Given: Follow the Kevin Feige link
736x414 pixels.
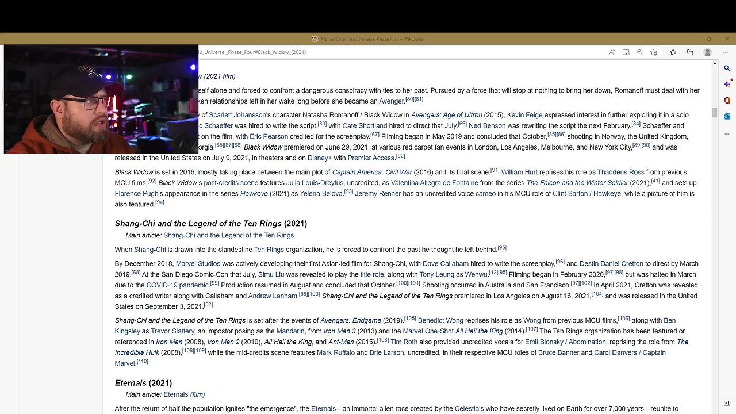Looking at the screenshot, I should [x=524, y=115].
